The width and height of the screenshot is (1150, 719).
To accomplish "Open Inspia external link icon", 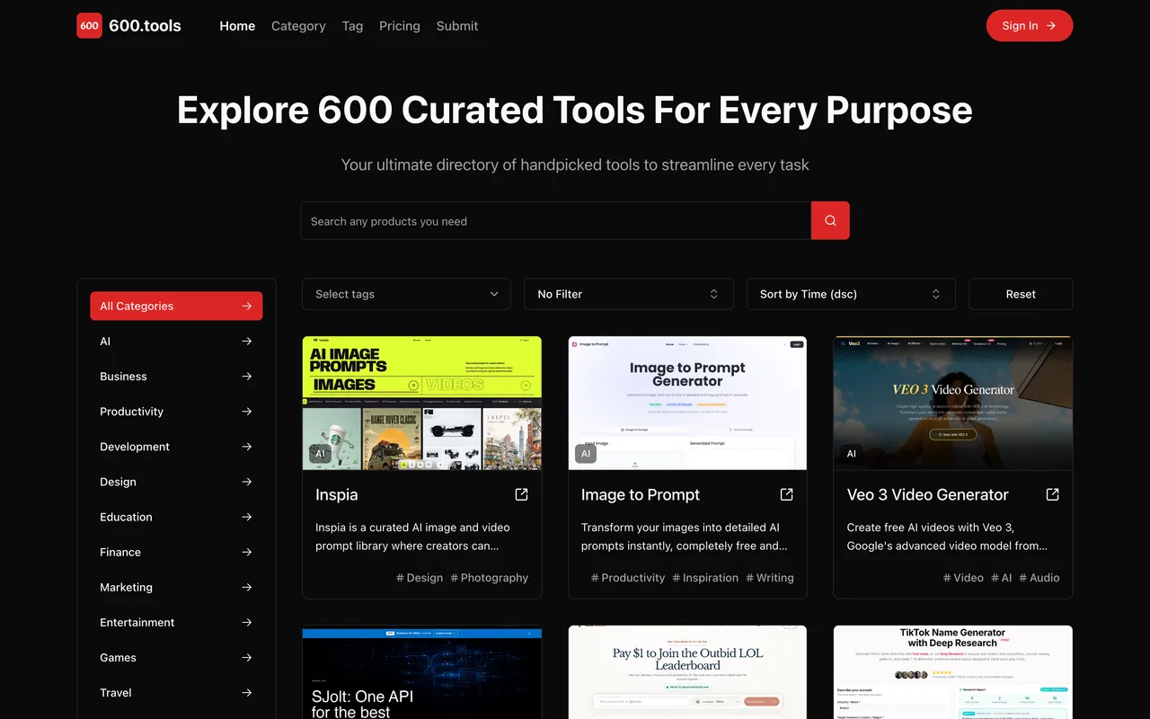I will [x=521, y=494].
